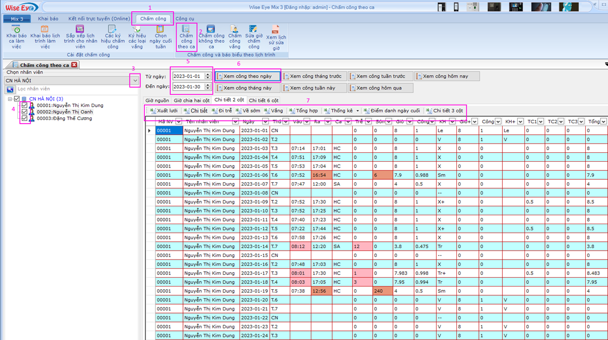Select the Chi tiết 6 cột tab
This screenshot has width=608, height=340.
[x=263, y=100]
